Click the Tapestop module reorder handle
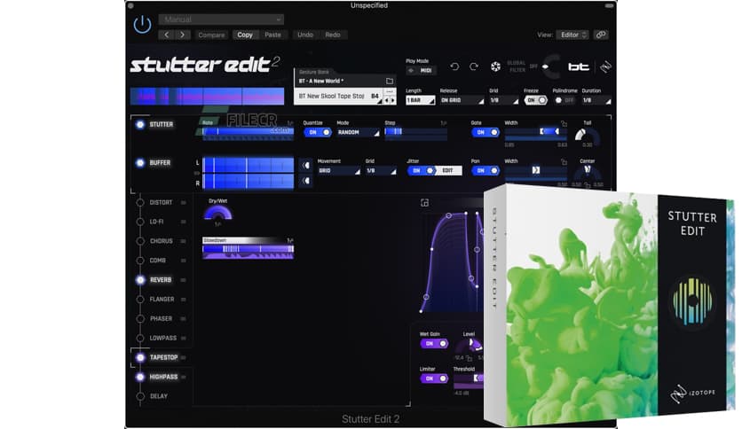The image size is (742, 429). (x=183, y=358)
